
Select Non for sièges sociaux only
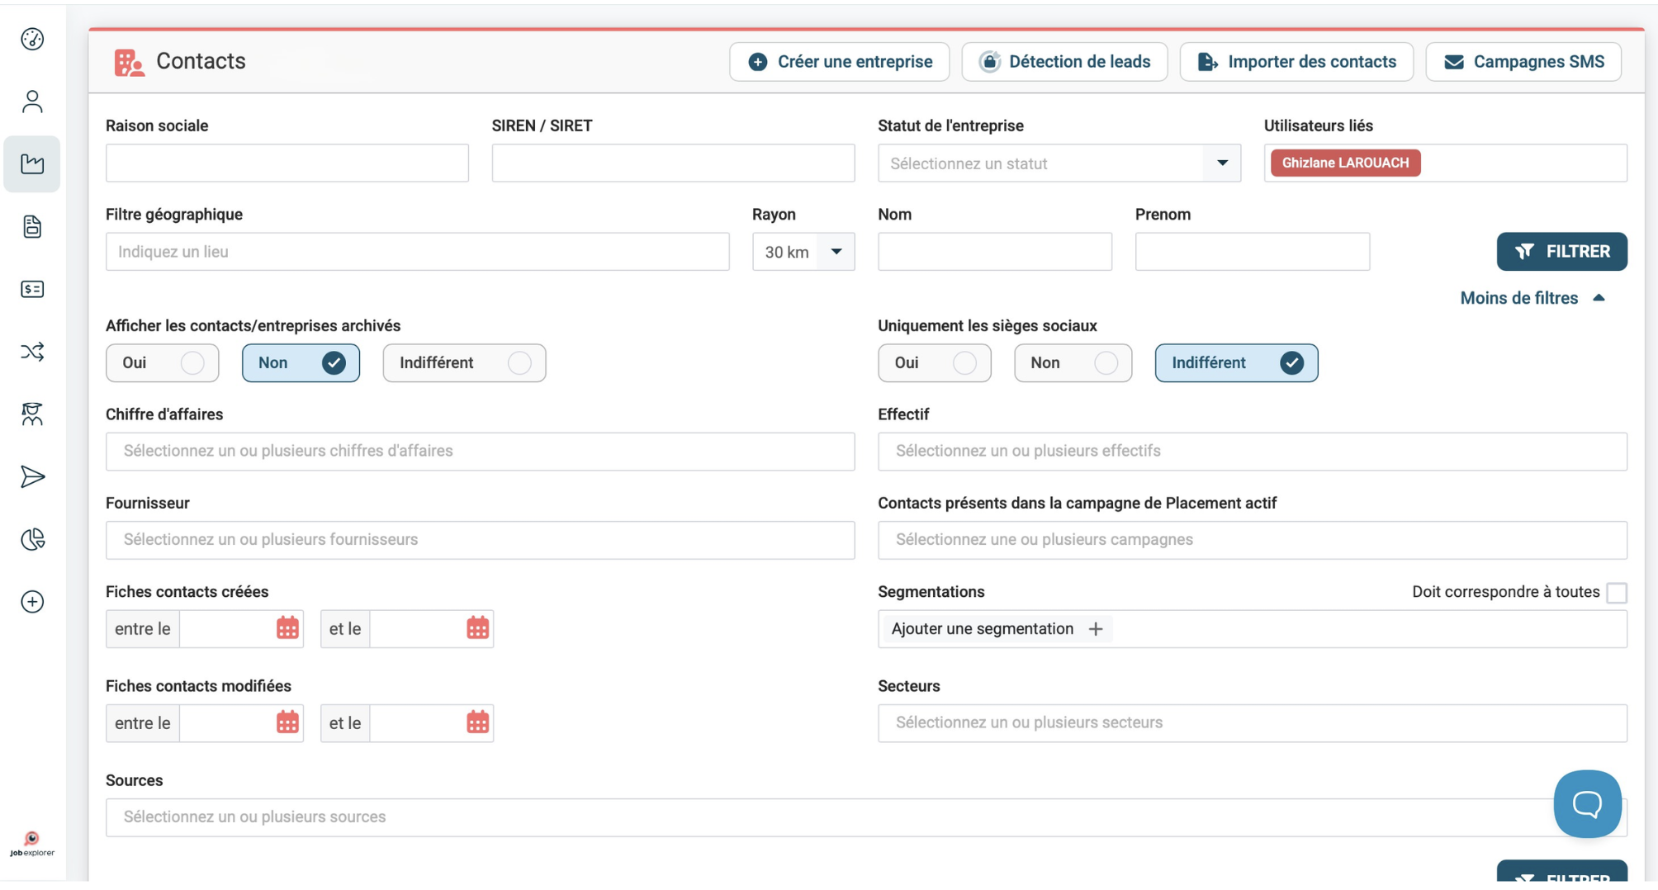click(1073, 363)
